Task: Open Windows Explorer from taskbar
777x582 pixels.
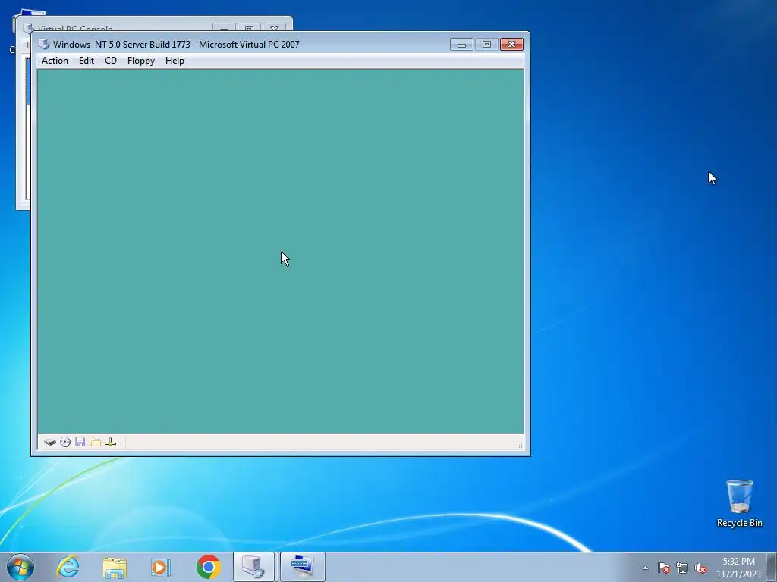Action: [115, 567]
